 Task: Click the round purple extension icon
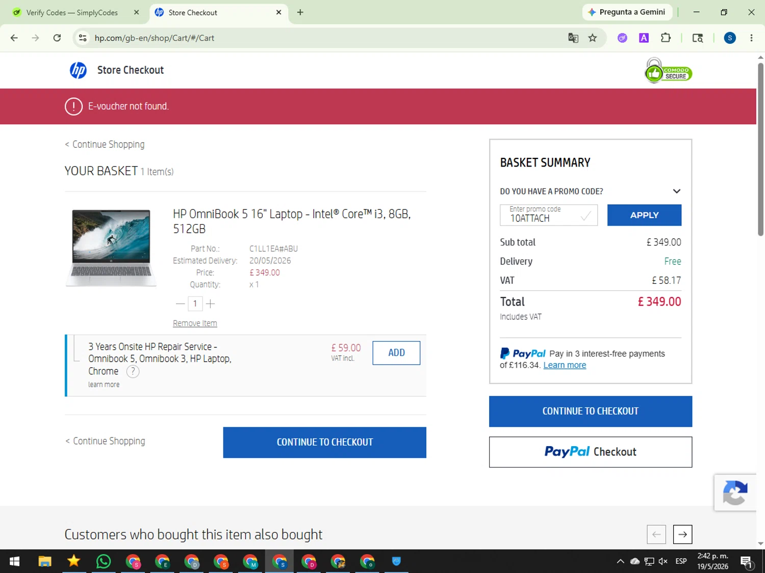tap(622, 38)
